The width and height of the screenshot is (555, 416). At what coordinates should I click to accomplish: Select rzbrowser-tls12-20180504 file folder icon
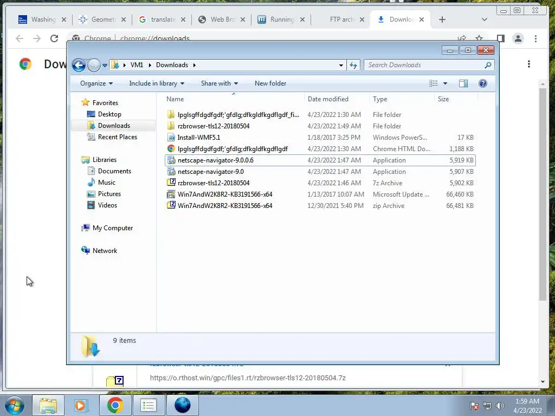click(x=171, y=126)
